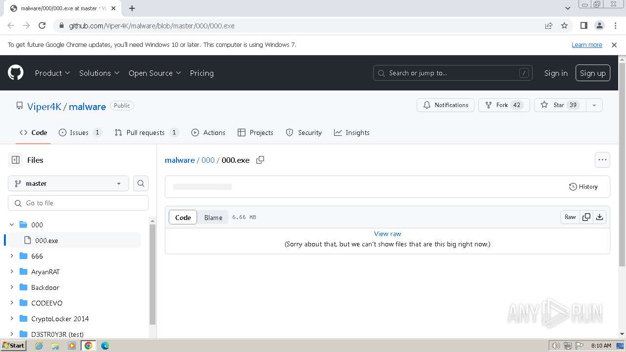Click the Sign up button
Image resolution: width=626 pixels, height=352 pixels.
click(593, 73)
